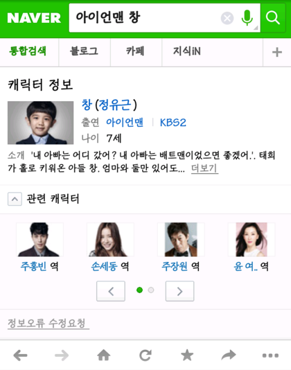The image size is (291, 370).
Task: Start voice search with microphone icon
Action: 247,18
